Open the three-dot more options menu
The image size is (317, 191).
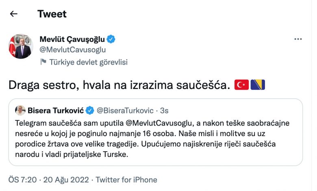pyautogui.click(x=298, y=39)
